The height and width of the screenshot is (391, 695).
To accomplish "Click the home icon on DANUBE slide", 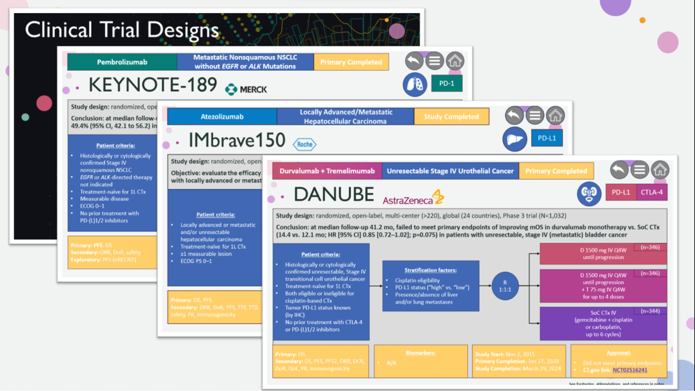I will click(660, 169).
